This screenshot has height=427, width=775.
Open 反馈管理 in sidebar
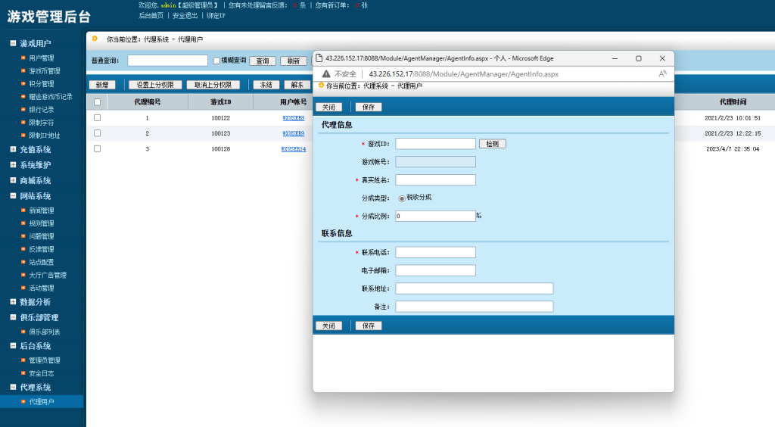[x=42, y=249]
